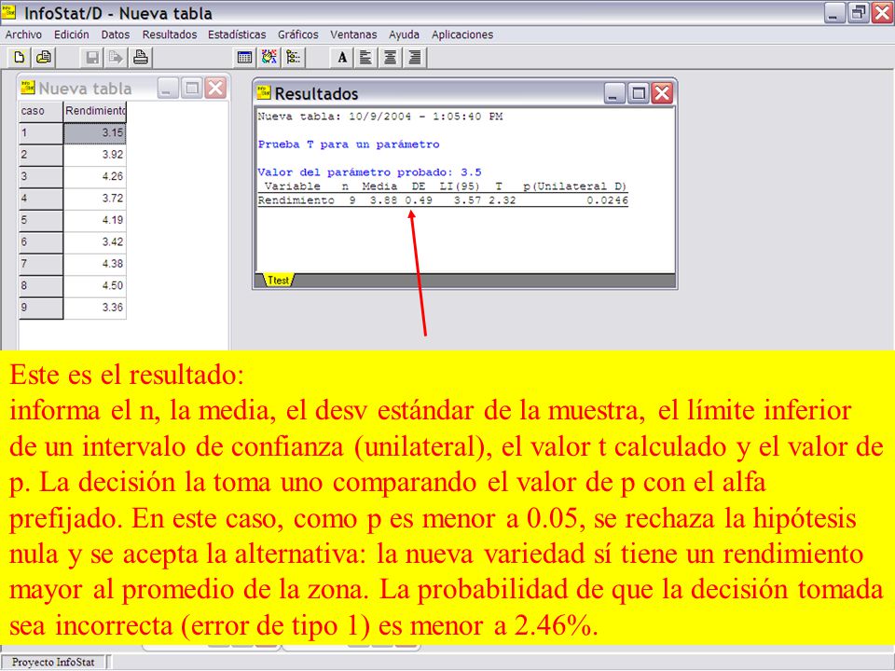Align text right using the toolbar
The image size is (895, 671).
pyautogui.click(x=415, y=57)
